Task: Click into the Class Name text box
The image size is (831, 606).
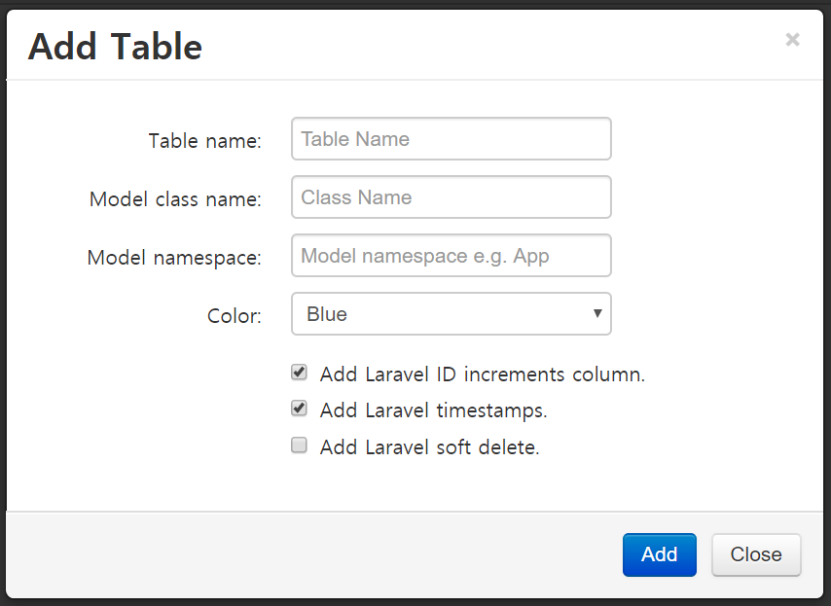Action: pos(451,197)
